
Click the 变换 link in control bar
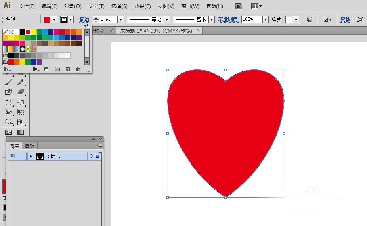tap(345, 19)
